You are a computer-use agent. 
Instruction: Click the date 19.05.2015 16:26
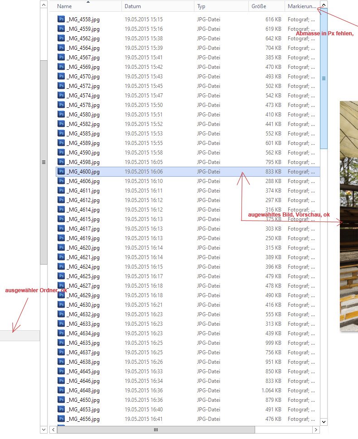click(x=144, y=362)
